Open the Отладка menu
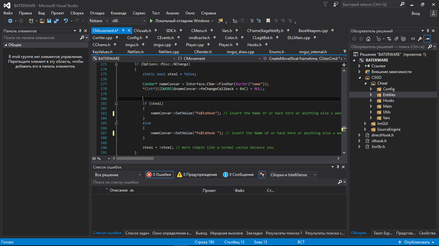 pyautogui.click(x=97, y=13)
